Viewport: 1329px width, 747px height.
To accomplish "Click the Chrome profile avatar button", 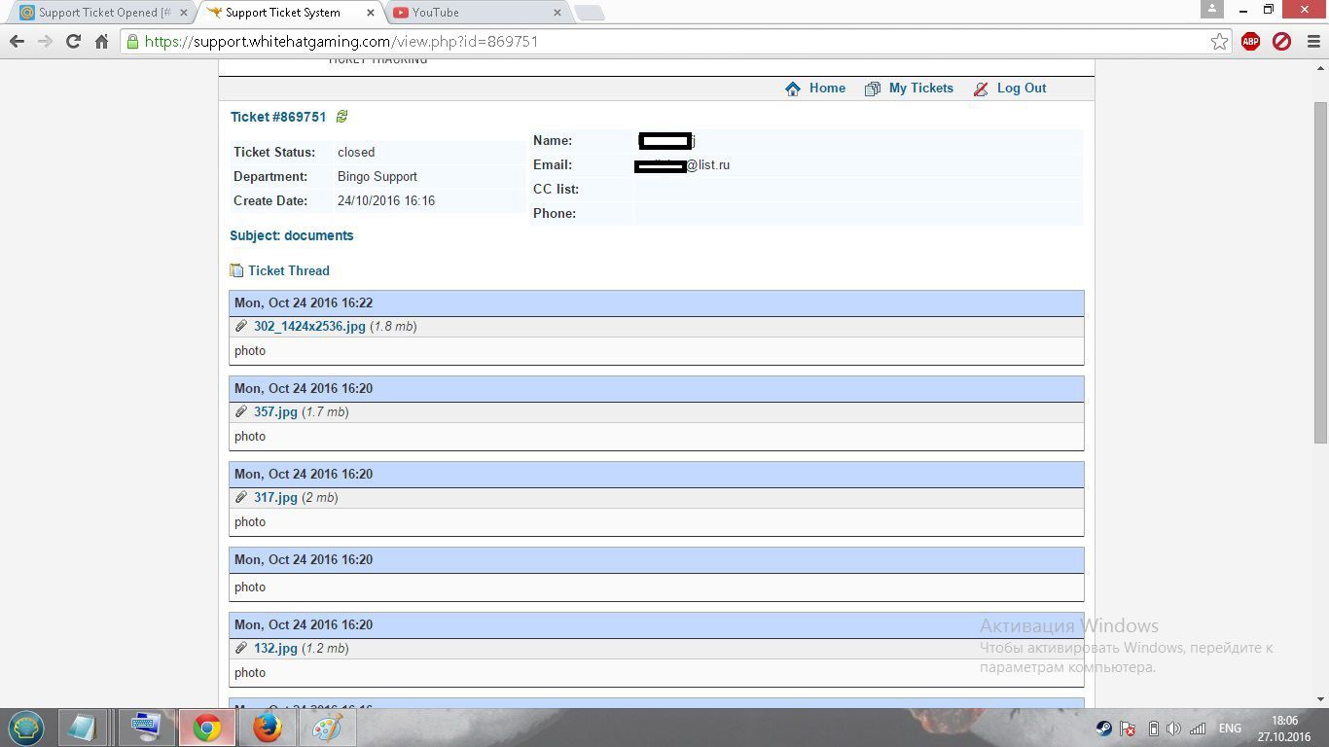I will click(1212, 9).
